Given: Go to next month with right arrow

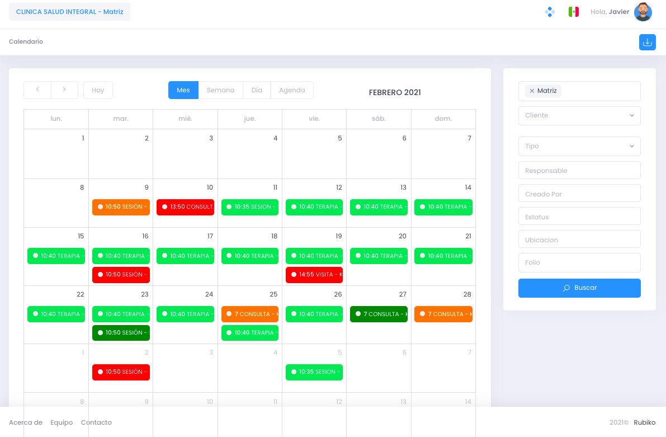Looking at the screenshot, I should point(64,90).
